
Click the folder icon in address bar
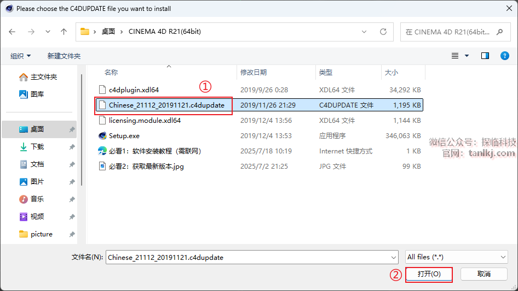pos(85,32)
